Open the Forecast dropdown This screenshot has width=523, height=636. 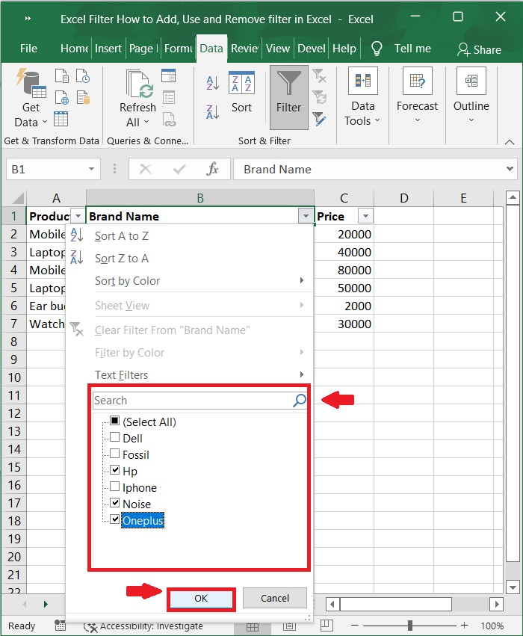[417, 96]
